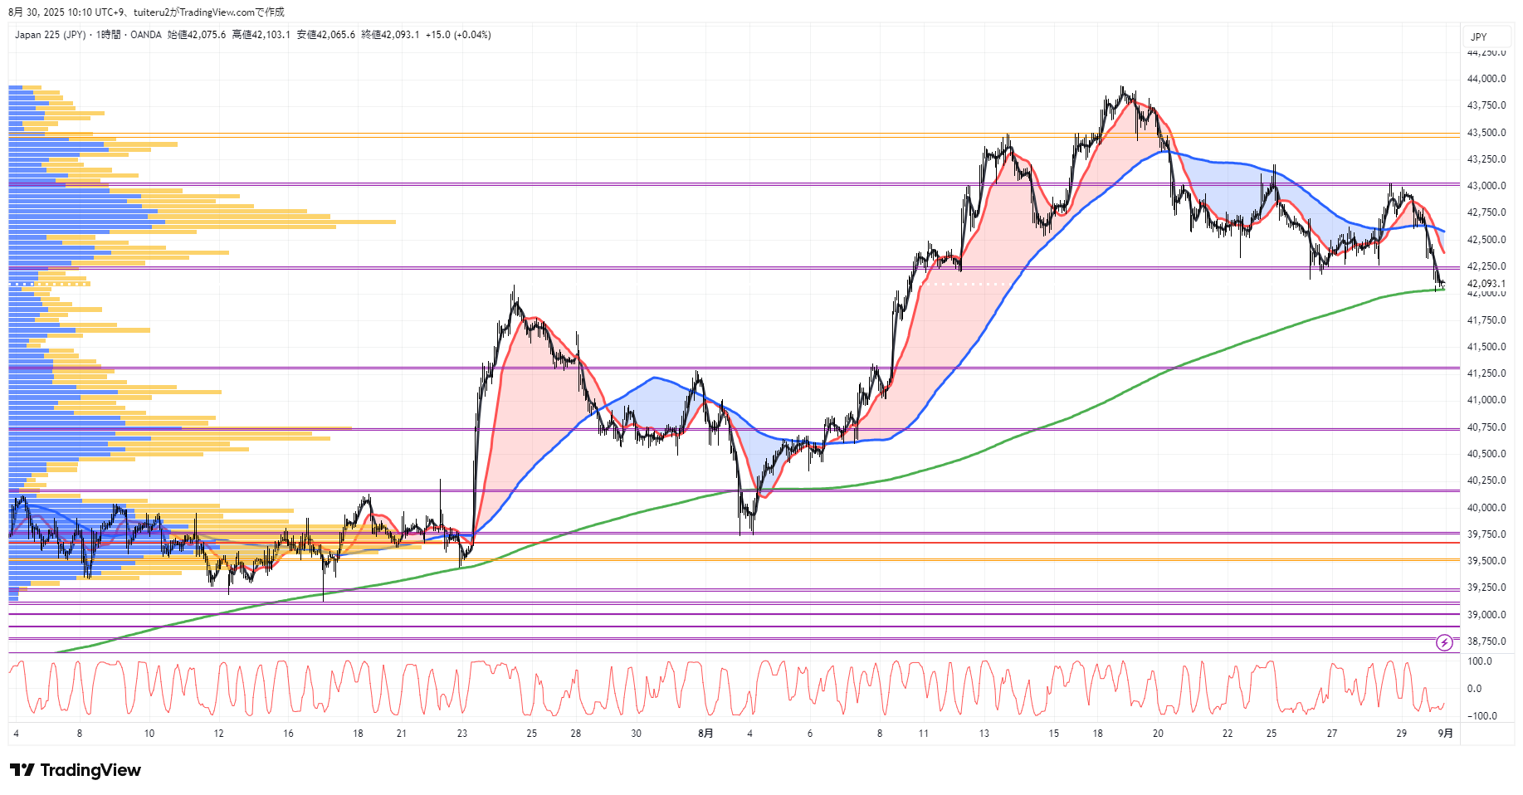The height and width of the screenshot is (795, 1523).
Task: Click the date label 13 on time axis
Action: [984, 734]
